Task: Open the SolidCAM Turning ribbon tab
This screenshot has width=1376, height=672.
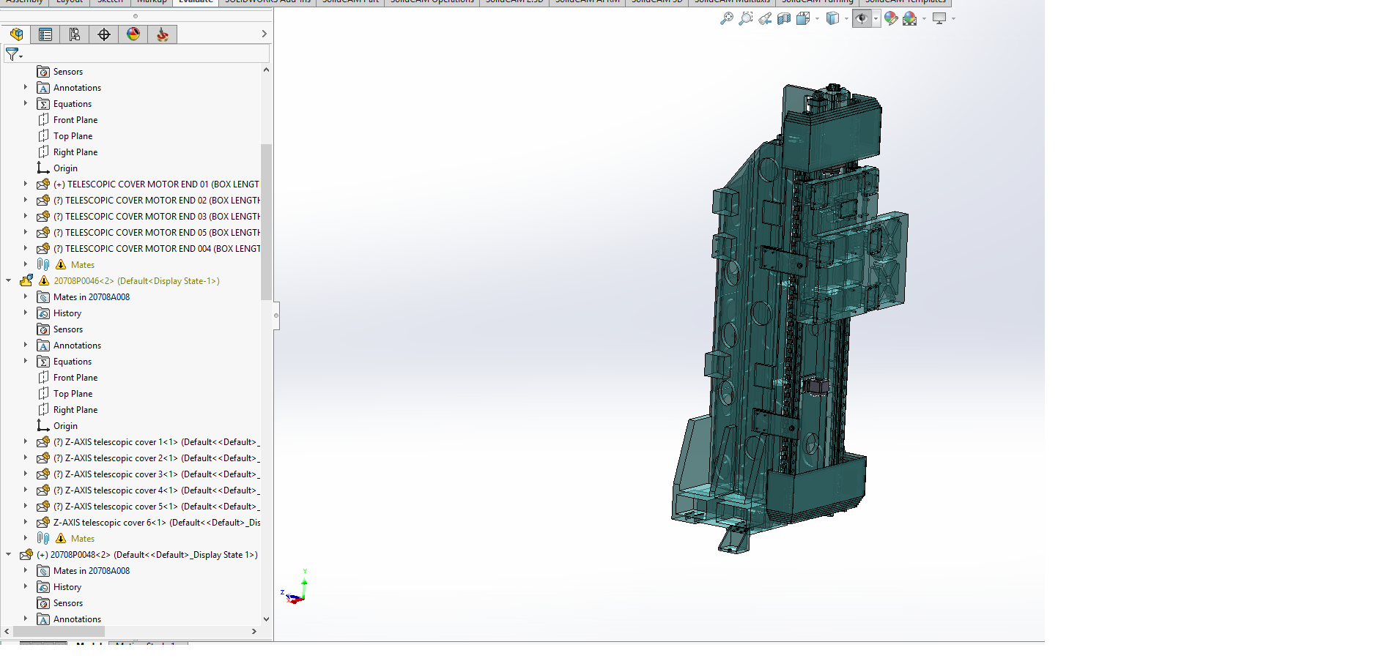Action: [817, 2]
